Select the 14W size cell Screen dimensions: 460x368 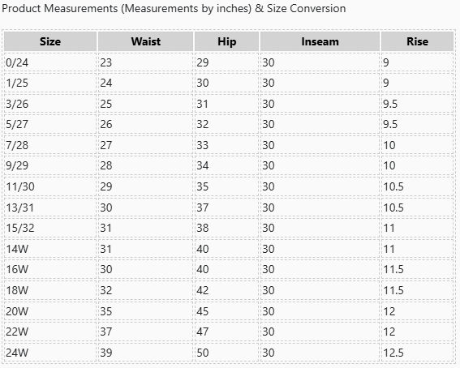tap(50, 249)
